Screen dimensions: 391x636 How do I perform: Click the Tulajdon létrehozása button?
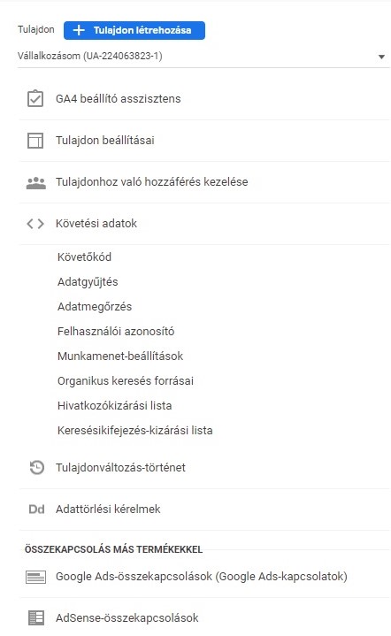point(134,30)
